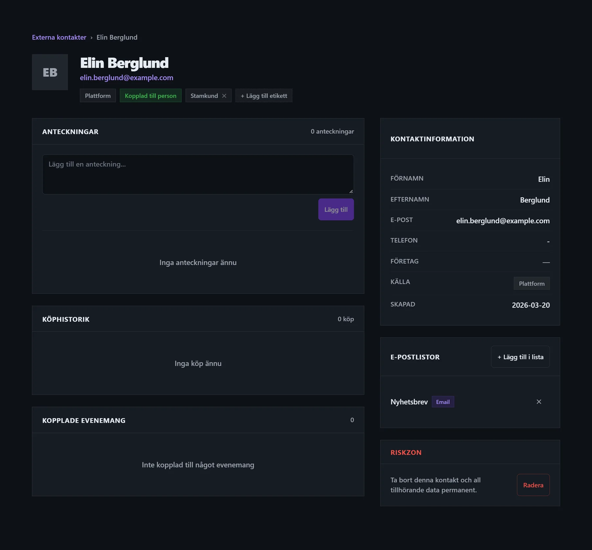Click the Förnamn value Elin

click(544, 179)
